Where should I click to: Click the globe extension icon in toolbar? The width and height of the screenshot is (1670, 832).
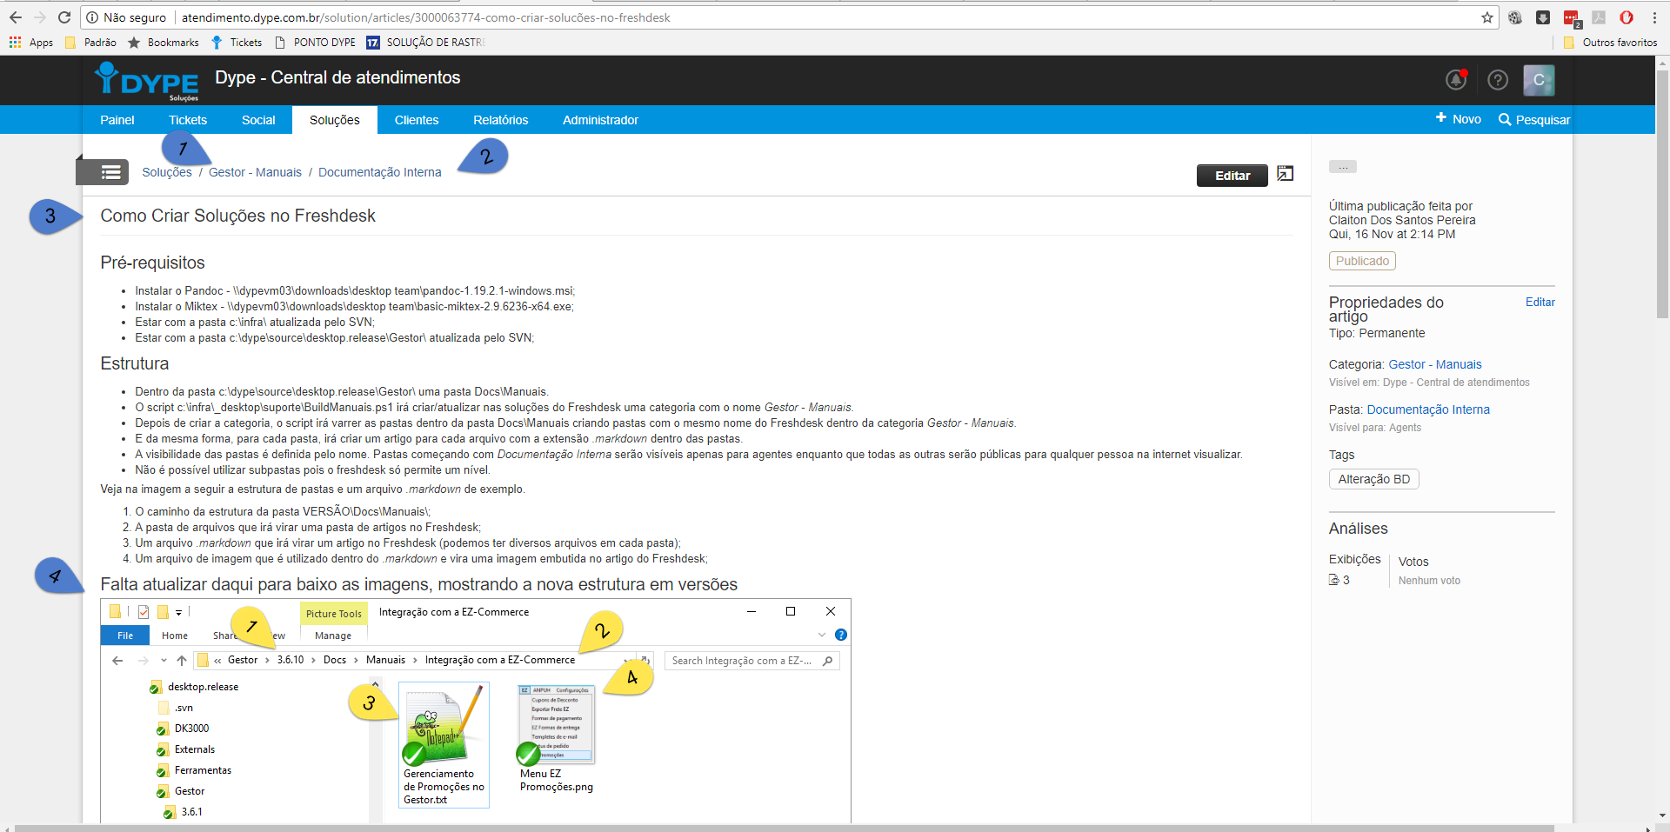(x=1515, y=17)
